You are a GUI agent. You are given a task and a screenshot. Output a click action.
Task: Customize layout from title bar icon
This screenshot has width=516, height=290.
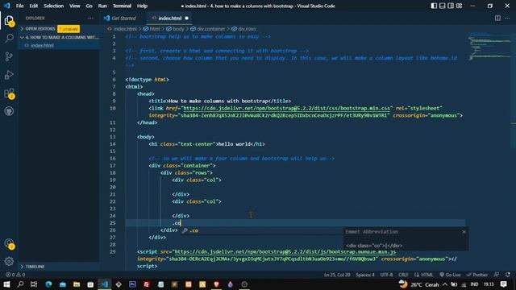460,6
